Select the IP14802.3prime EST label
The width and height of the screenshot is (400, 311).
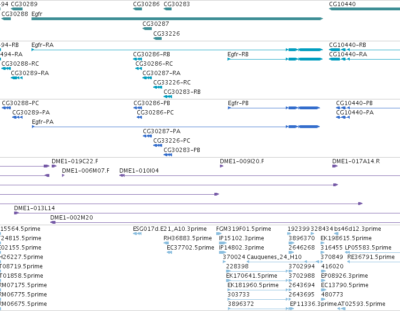coord(241,248)
